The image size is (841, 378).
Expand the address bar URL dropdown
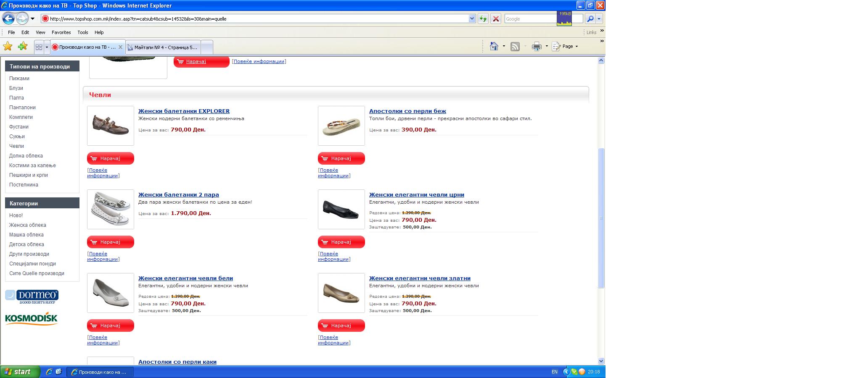point(472,18)
